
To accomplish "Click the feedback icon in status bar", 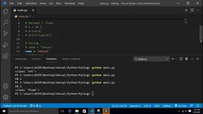I will tap(192, 105).
